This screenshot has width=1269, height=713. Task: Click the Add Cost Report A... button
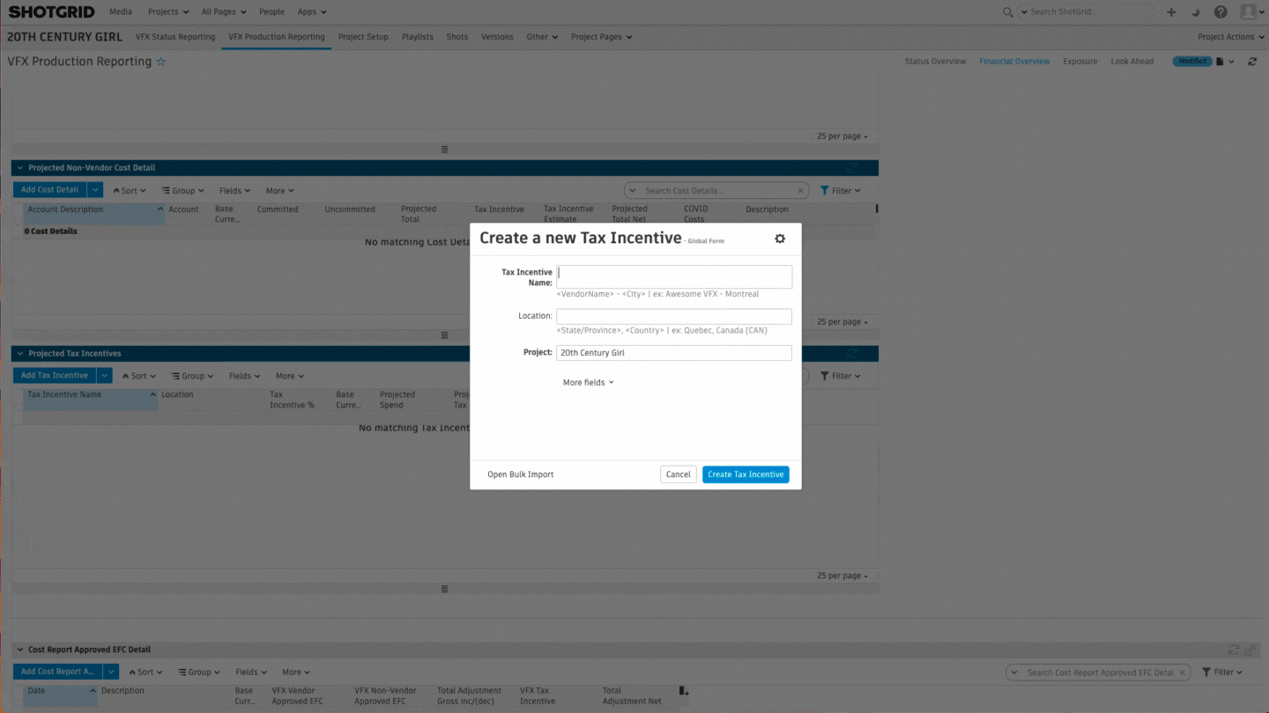57,672
